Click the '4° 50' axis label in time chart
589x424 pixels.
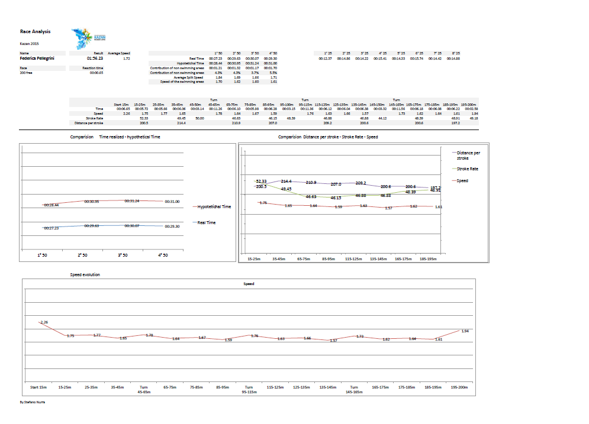click(x=163, y=255)
